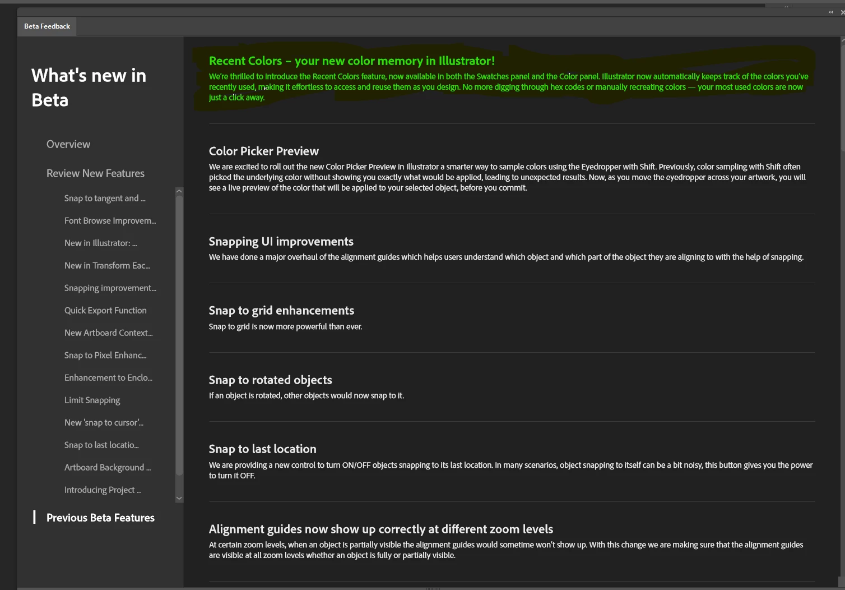Open the Overview section
The width and height of the screenshot is (845, 590).
[68, 144]
